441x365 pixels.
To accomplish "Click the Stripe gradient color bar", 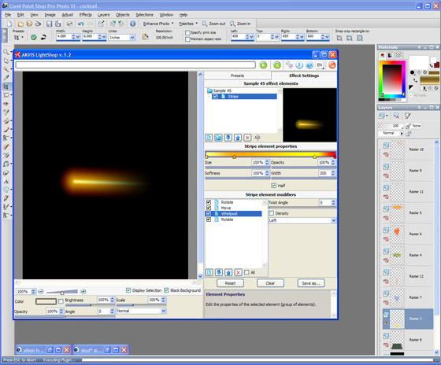I will click(x=271, y=154).
